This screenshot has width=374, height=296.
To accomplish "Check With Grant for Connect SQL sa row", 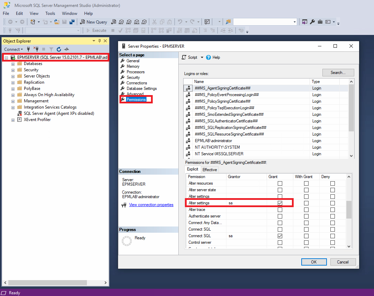I will point(306,236).
